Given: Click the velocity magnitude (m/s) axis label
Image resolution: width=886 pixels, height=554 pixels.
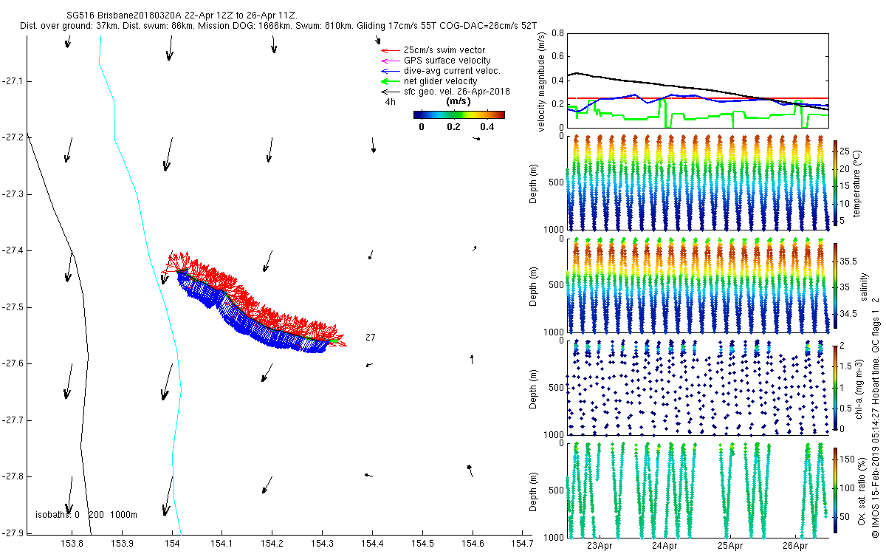Looking at the screenshot, I should click(541, 81).
